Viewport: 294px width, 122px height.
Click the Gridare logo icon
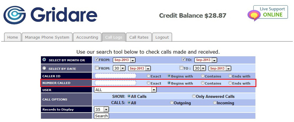(x=15, y=15)
